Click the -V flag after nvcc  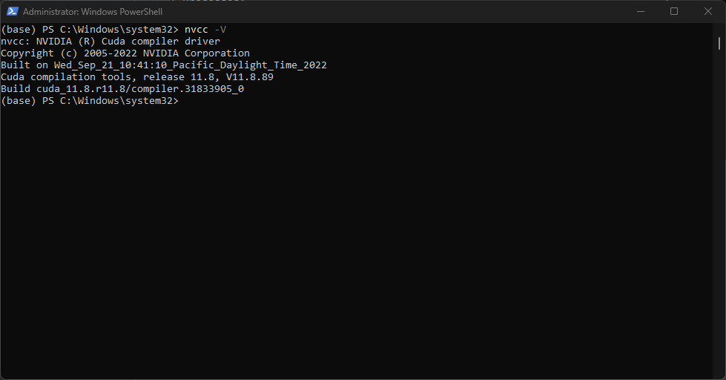(x=220, y=30)
